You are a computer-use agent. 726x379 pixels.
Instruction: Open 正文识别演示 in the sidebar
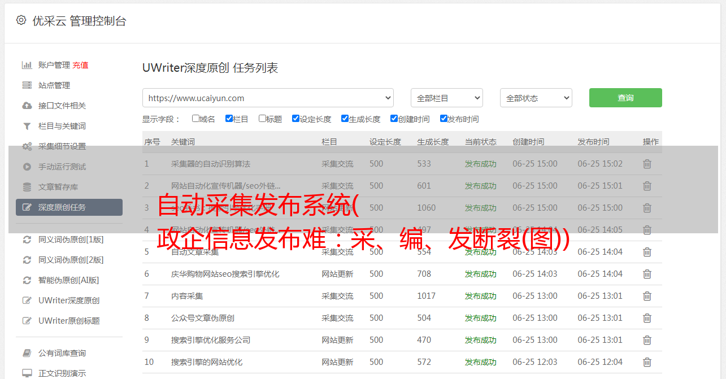point(62,373)
